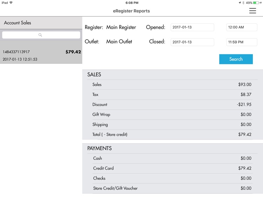Tap the Bluetooth icon in status bar

243,3
